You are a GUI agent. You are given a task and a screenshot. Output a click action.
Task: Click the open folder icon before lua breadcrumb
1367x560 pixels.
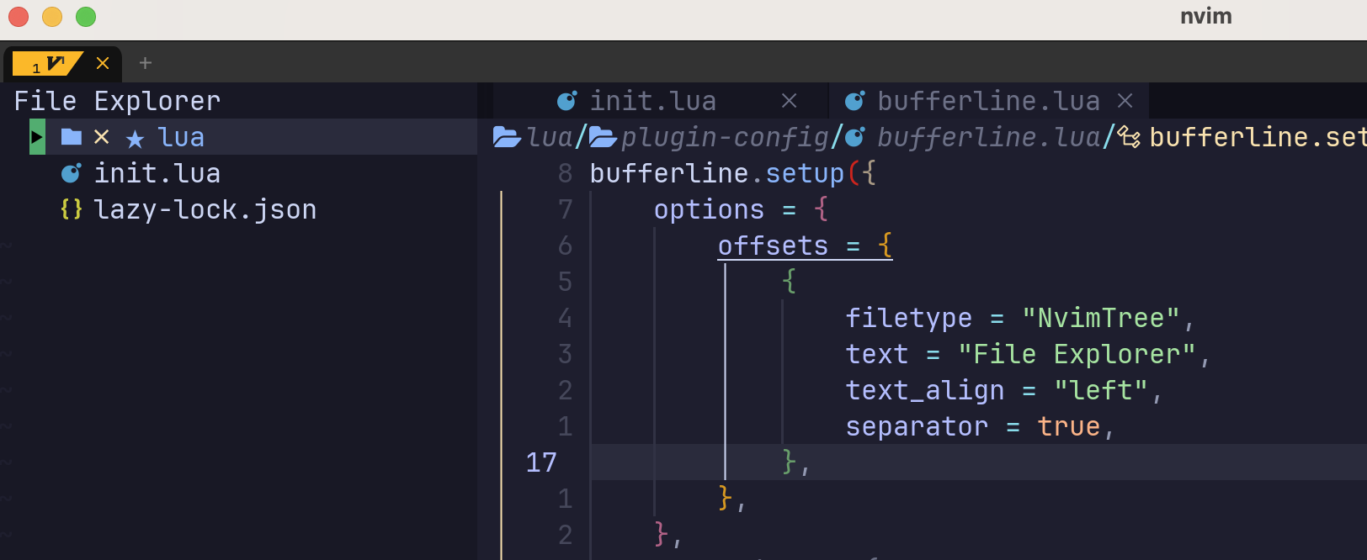[x=507, y=136]
